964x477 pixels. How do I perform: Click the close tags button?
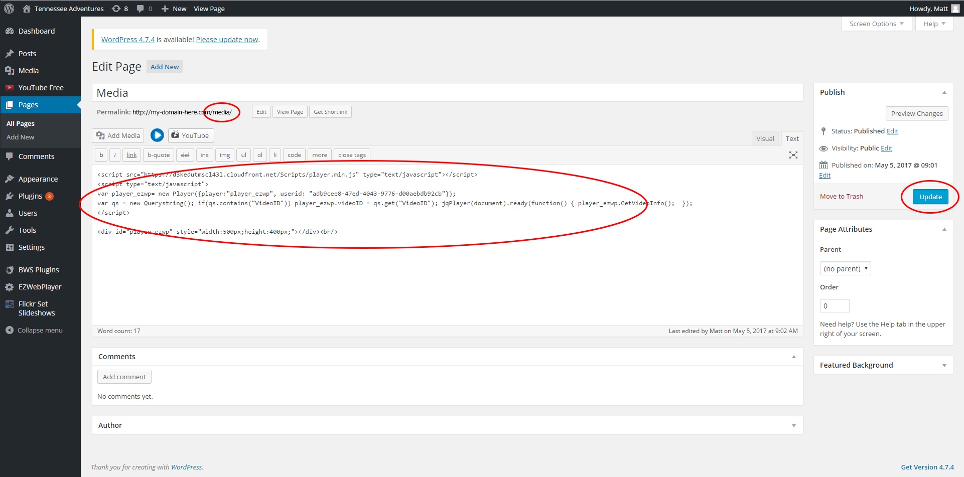pos(352,155)
